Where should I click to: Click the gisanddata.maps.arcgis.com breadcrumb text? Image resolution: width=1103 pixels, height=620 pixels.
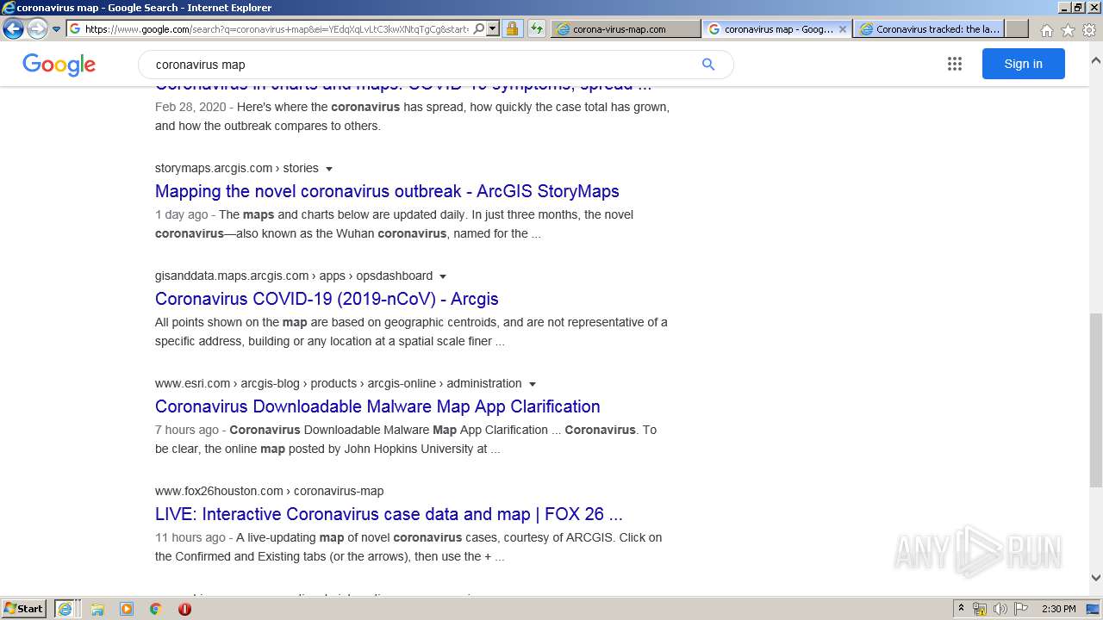tap(294, 276)
